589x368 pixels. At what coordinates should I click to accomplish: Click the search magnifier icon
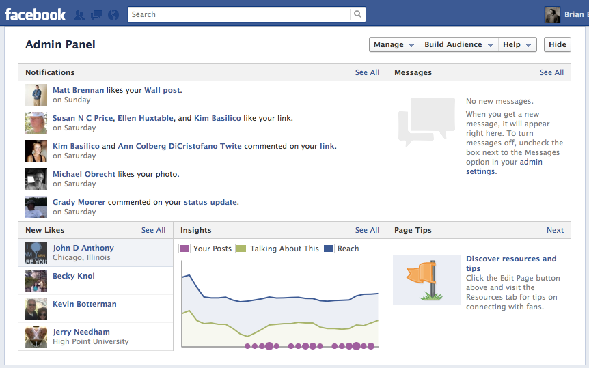pos(357,14)
